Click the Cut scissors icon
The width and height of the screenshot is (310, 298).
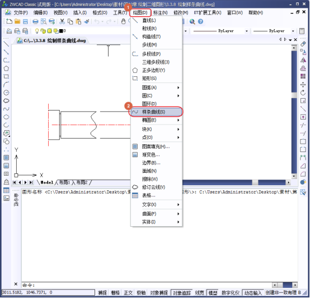[62, 21]
